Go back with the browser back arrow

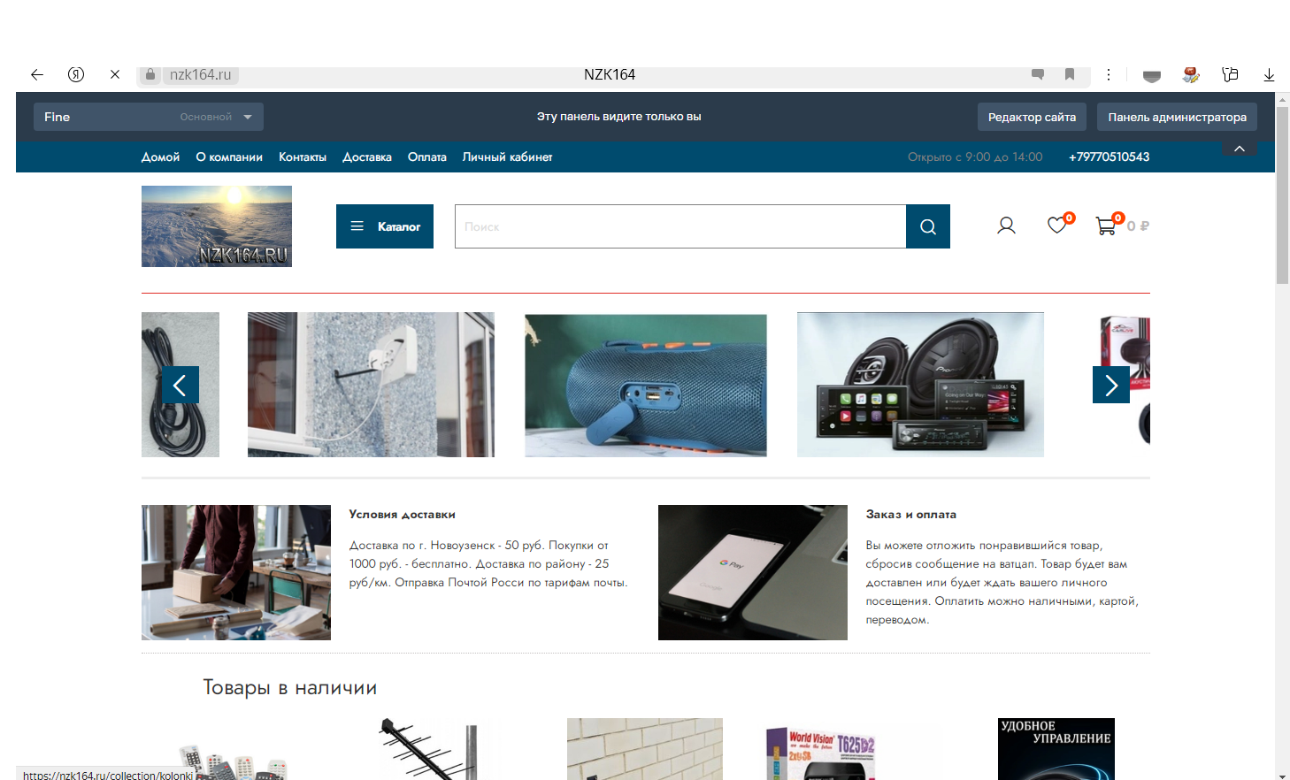tap(37, 75)
